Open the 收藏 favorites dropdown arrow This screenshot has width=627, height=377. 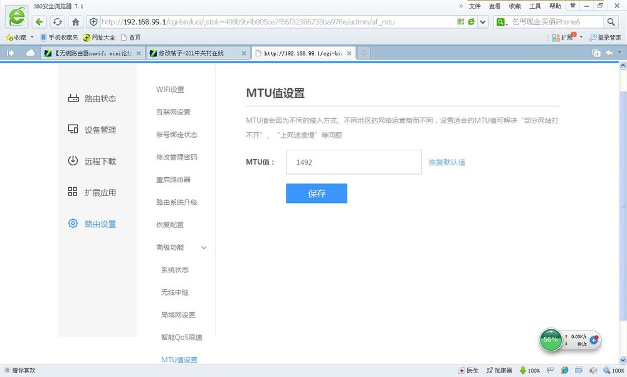click(x=32, y=38)
